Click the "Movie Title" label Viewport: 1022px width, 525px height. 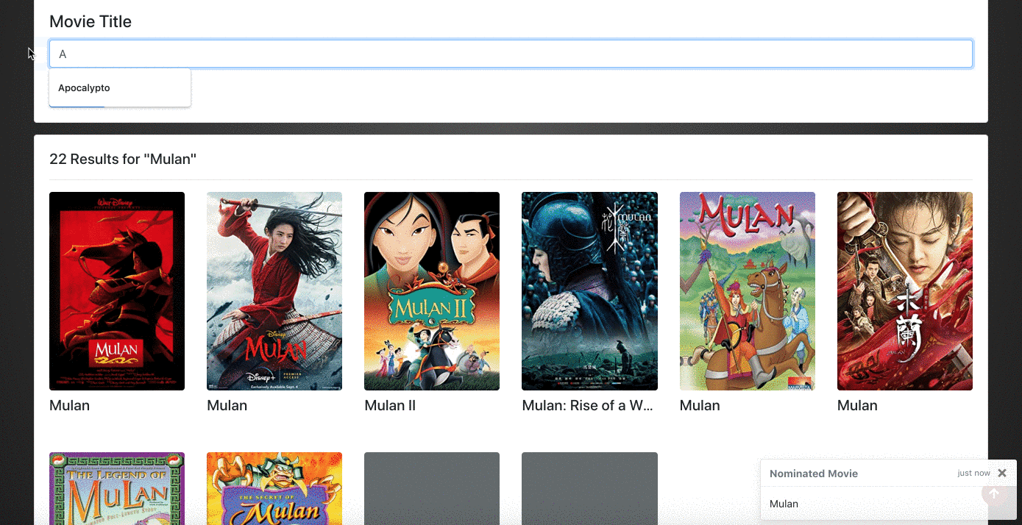pos(91,22)
